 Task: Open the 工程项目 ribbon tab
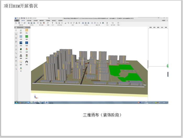[23, 20]
